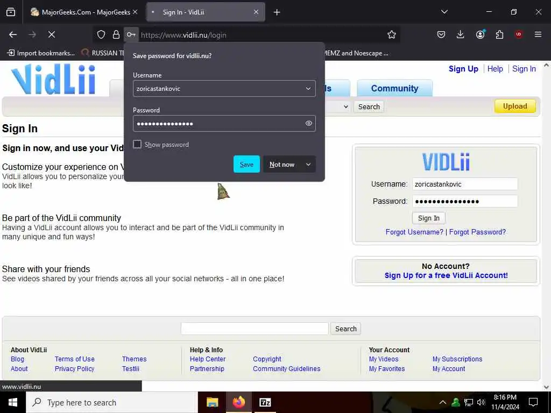The height and width of the screenshot is (413, 551).
Task: Open the Firefox hamburger application menu
Action: (x=538, y=34)
